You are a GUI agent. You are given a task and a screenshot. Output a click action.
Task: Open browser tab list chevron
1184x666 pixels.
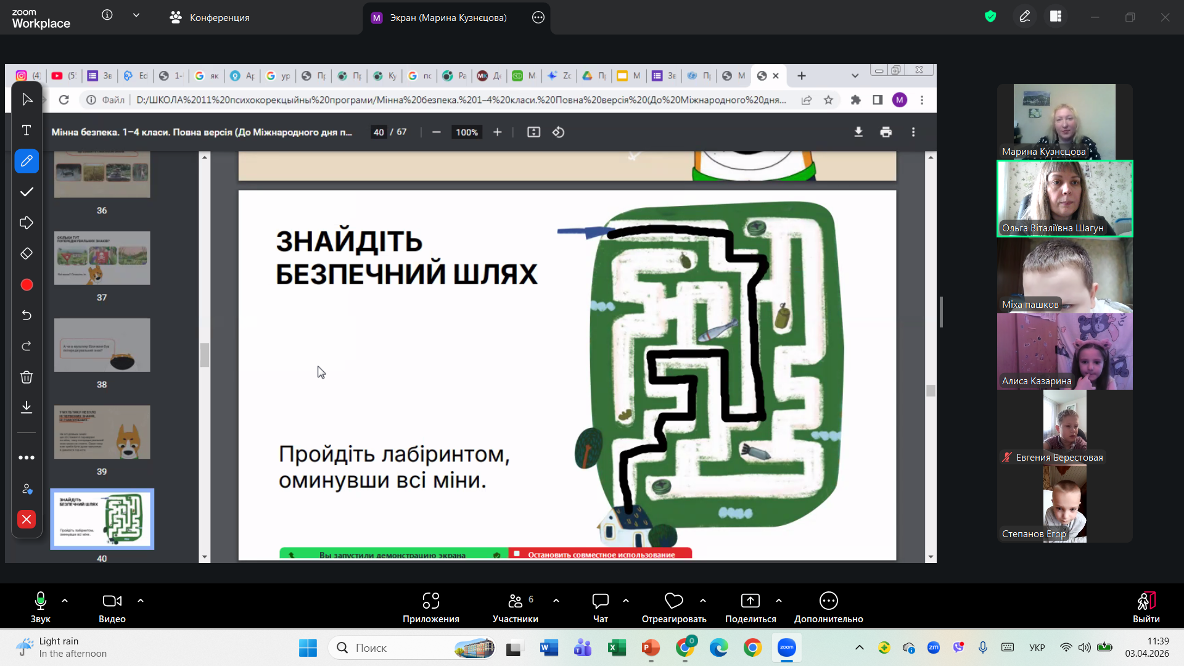pyautogui.click(x=855, y=76)
